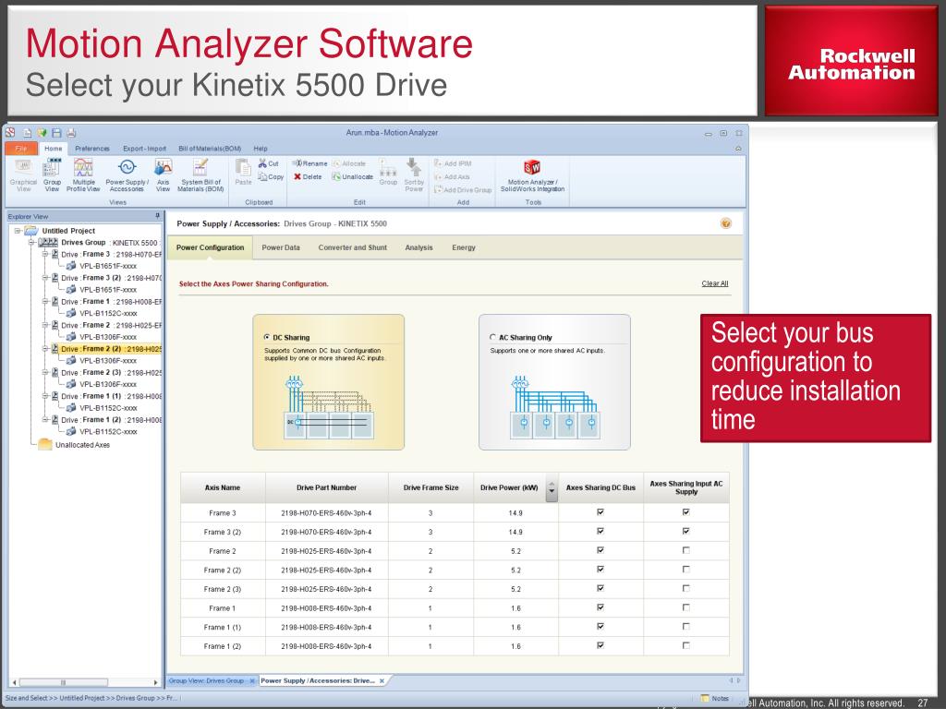Click Add IPIM in the Add group
Viewport: 946px width, 709px height.
[453, 163]
